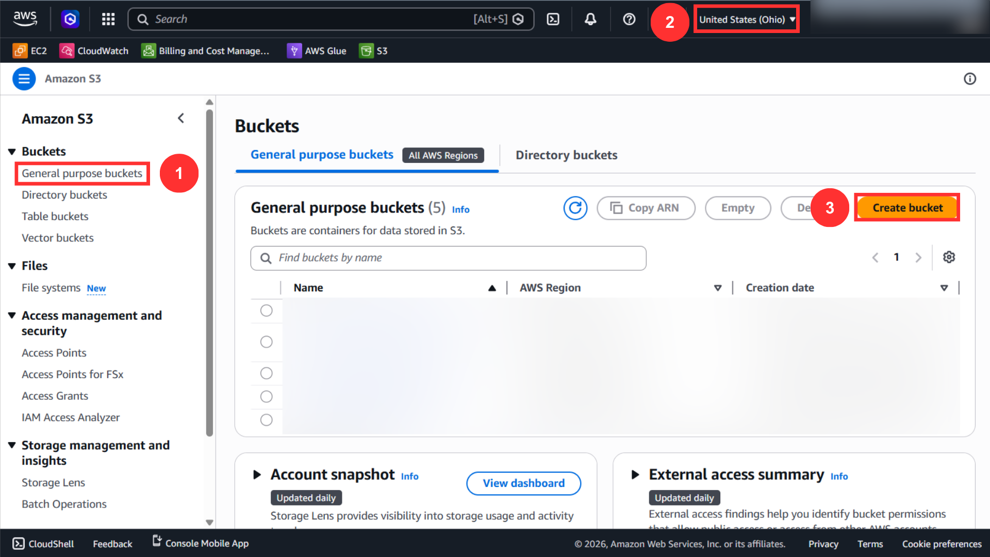Open Cookie preferences in footer
Viewport: 990px width, 557px height.
coord(942,544)
